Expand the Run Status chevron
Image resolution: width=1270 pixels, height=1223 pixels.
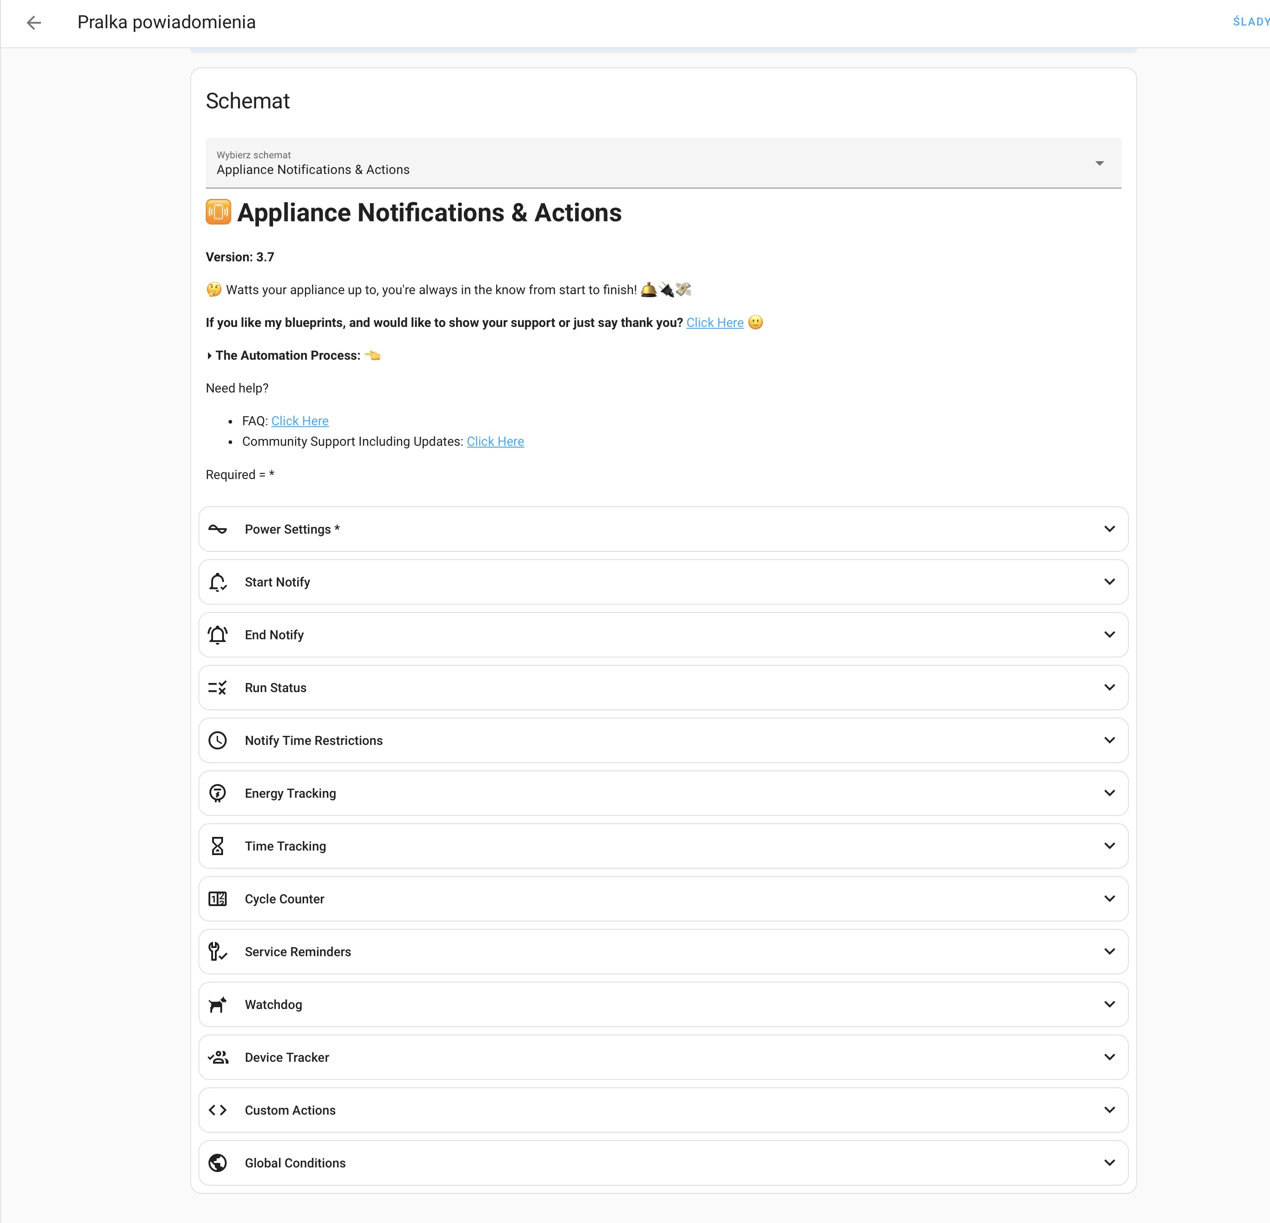[1109, 688]
